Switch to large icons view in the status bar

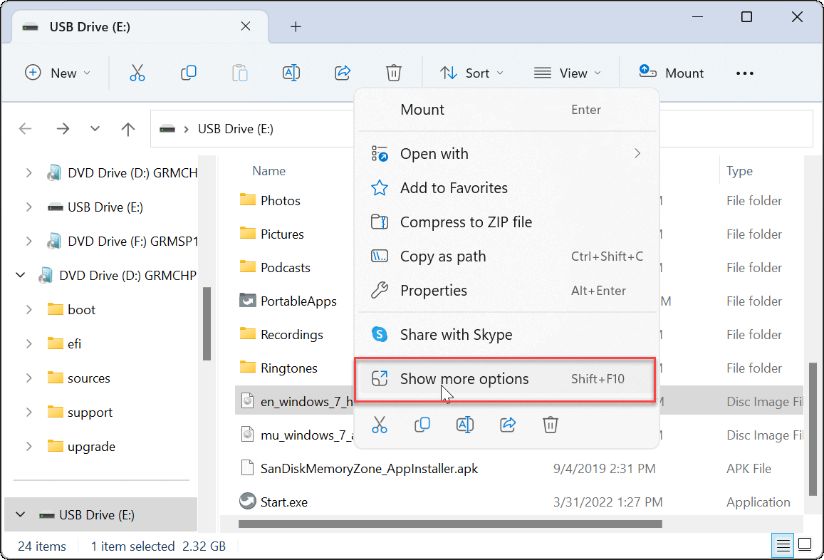pyautogui.click(x=805, y=545)
